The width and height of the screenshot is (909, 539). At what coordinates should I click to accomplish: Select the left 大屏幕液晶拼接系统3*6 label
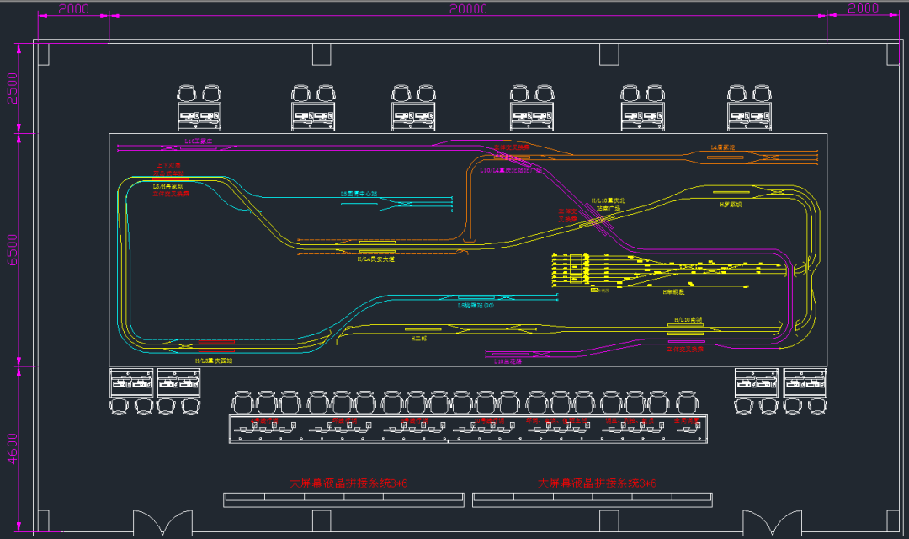[x=348, y=483]
